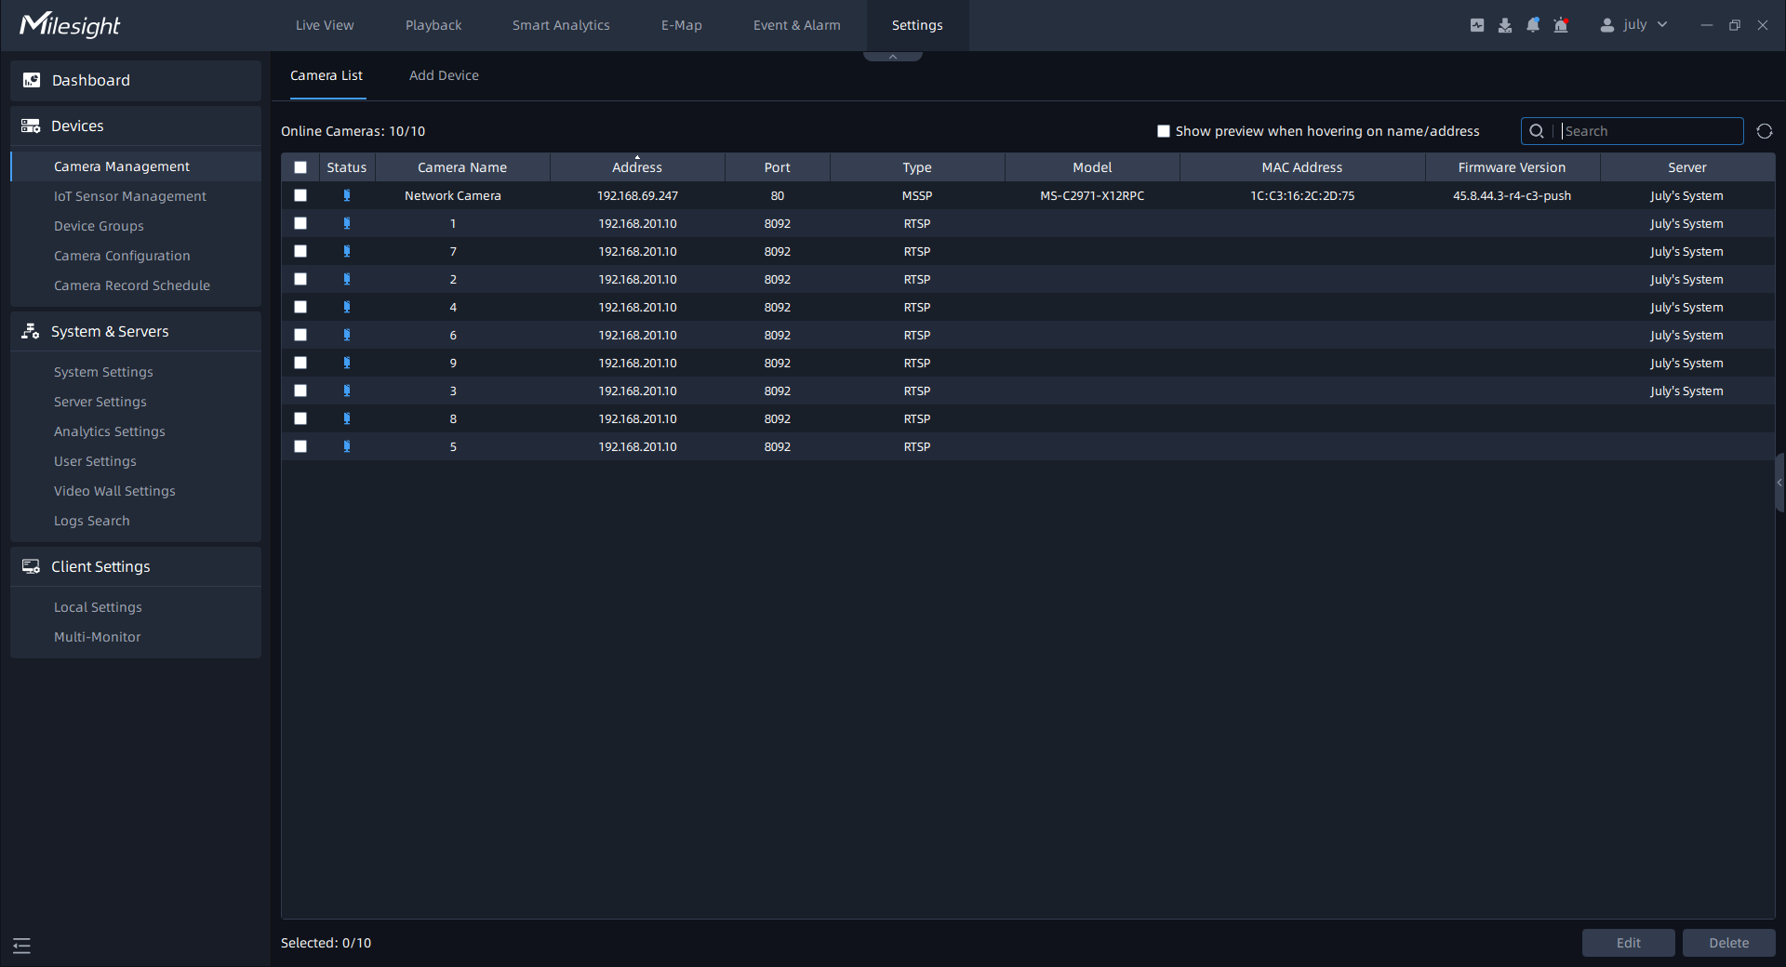
Task: Click the refresh icon beside search box
Action: pyautogui.click(x=1764, y=131)
